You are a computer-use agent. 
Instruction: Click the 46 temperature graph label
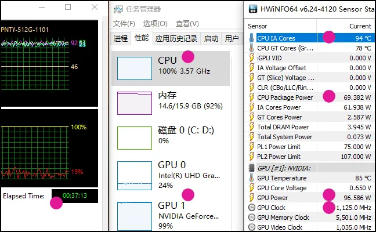tap(74, 67)
